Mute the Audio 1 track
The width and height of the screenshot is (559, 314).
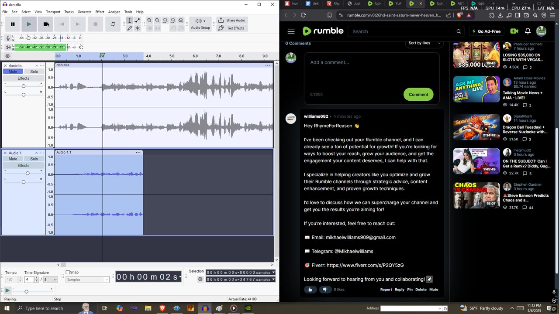pyautogui.click(x=13, y=159)
